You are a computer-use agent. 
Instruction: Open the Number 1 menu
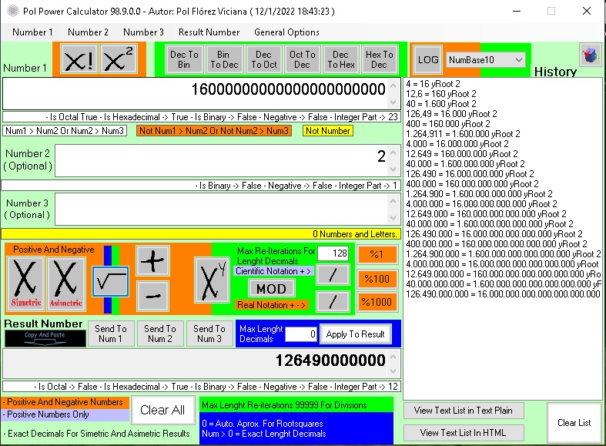(32, 32)
